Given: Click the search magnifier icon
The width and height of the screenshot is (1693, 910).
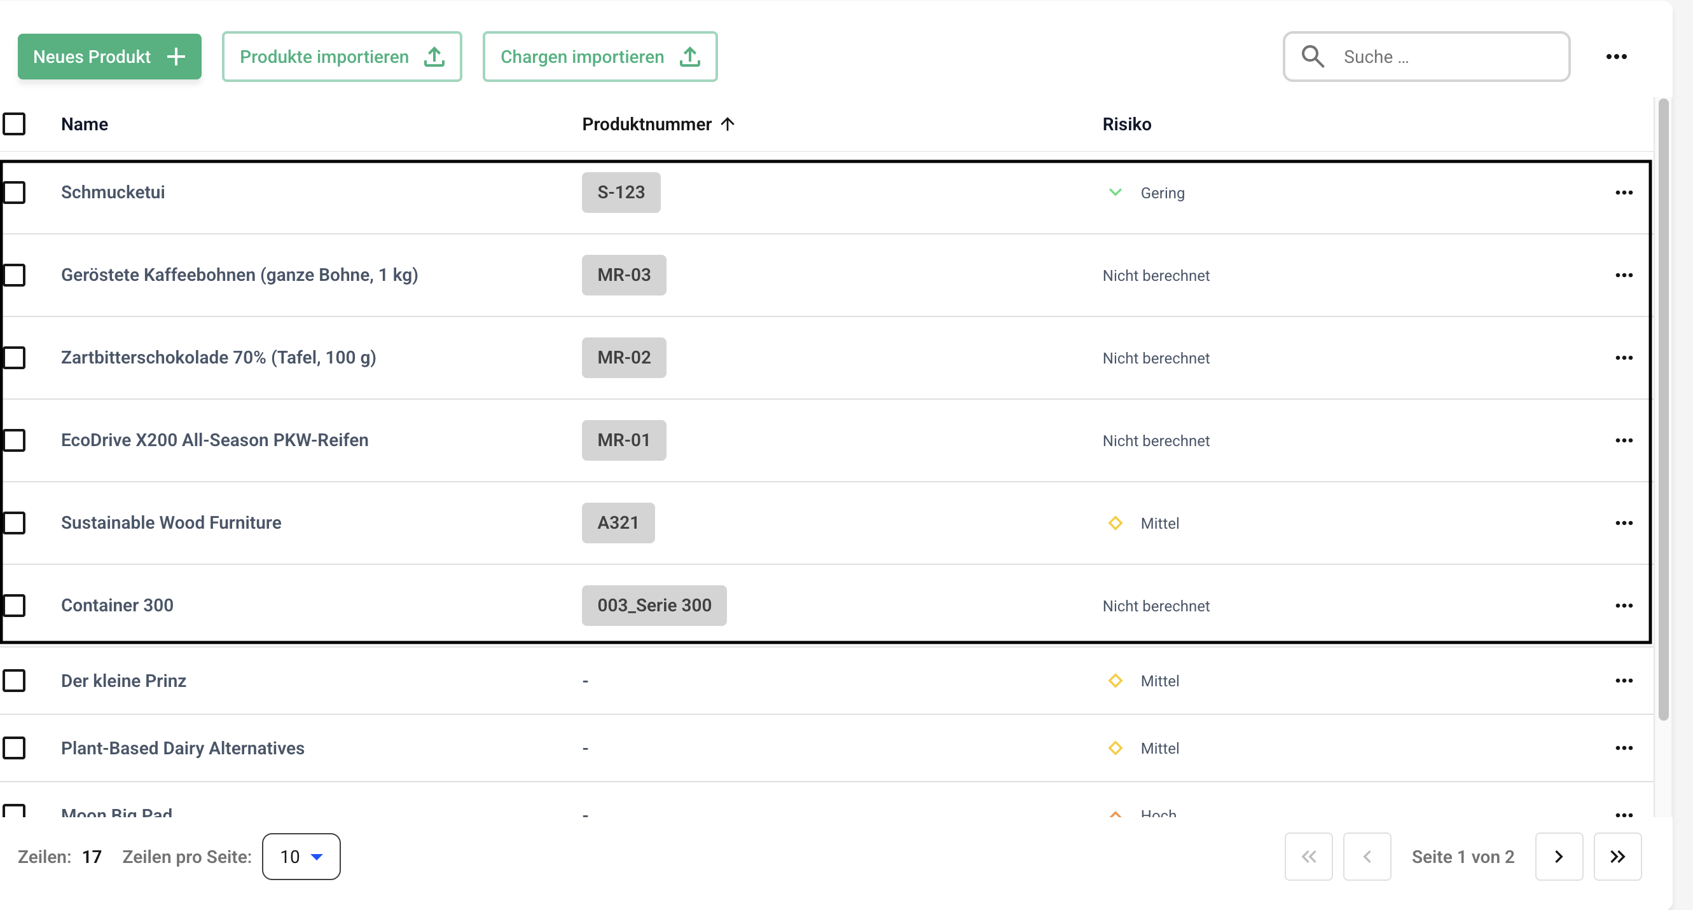Looking at the screenshot, I should pos(1313,57).
